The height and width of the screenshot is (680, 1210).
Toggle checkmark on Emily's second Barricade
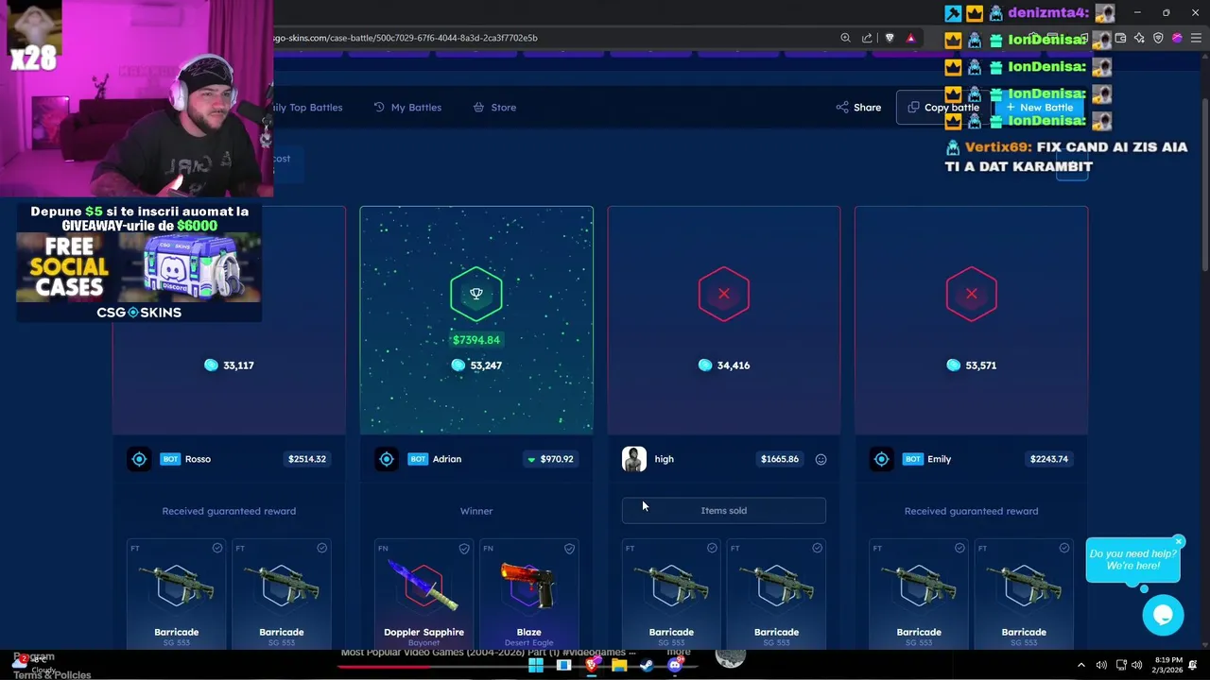tap(1064, 548)
